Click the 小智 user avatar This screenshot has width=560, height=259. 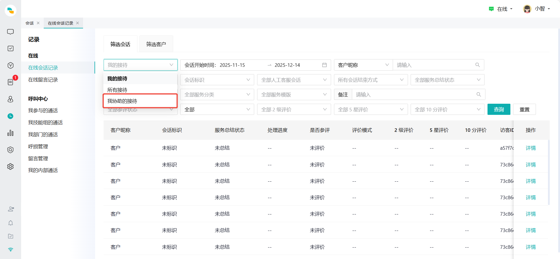pyautogui.click(x=527, y=9)
